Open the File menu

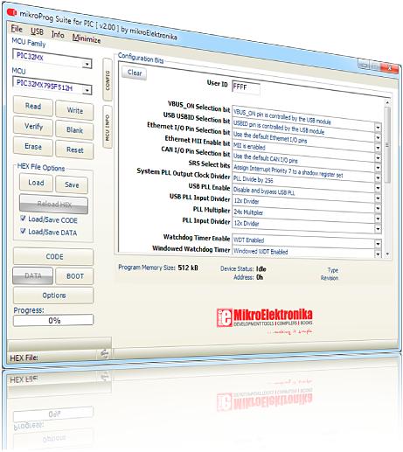[17, 29]
